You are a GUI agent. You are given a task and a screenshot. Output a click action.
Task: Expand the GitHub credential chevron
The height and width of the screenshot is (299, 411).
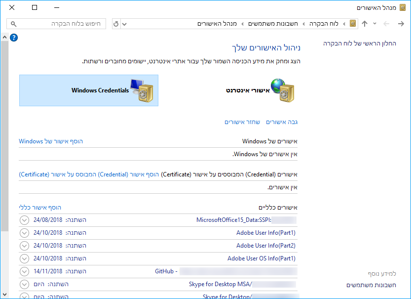tap(24, 271)
